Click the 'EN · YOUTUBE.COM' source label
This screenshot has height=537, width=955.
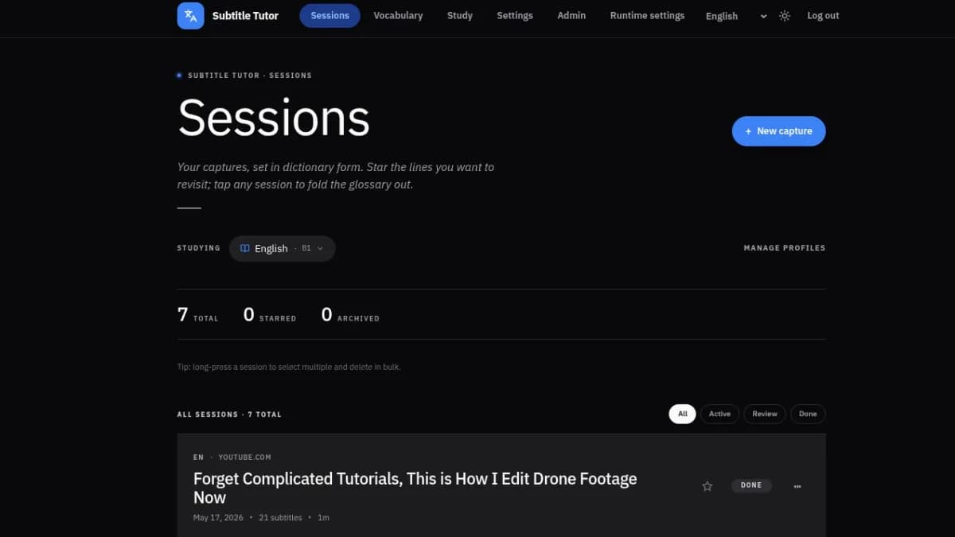click(x=232, y=457)
